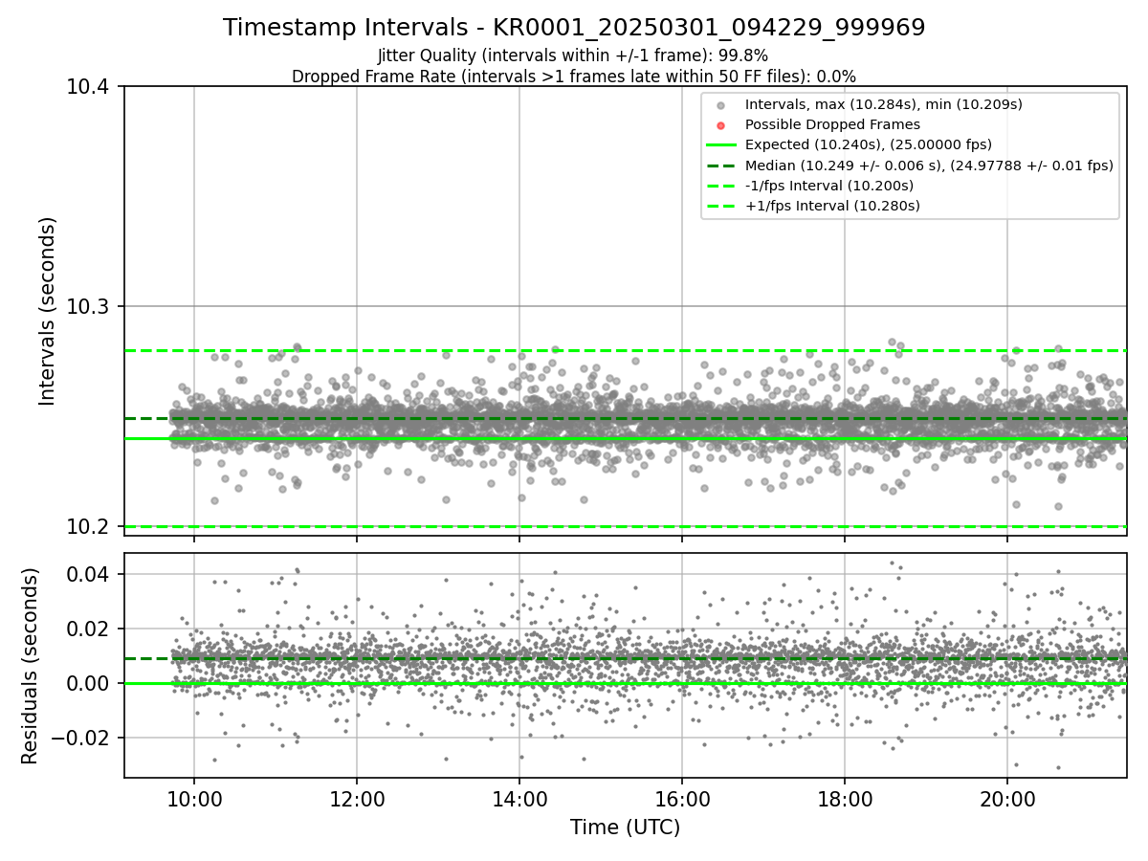The width and height of the screenshot is (1148, 861).
Task: Click the 10.3 y-axis tick label
Action: pos(94,306)
